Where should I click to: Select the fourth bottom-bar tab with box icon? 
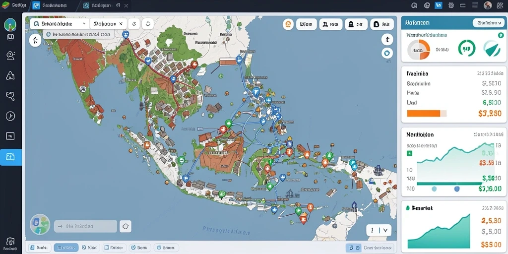[115, 248]
